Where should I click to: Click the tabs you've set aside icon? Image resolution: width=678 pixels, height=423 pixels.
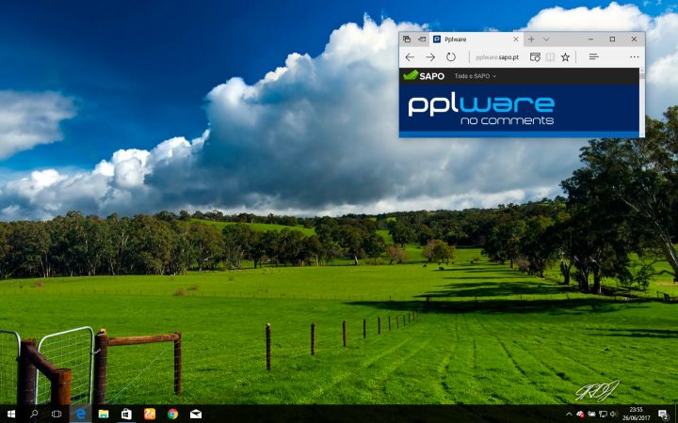click(x=406, y=39)
